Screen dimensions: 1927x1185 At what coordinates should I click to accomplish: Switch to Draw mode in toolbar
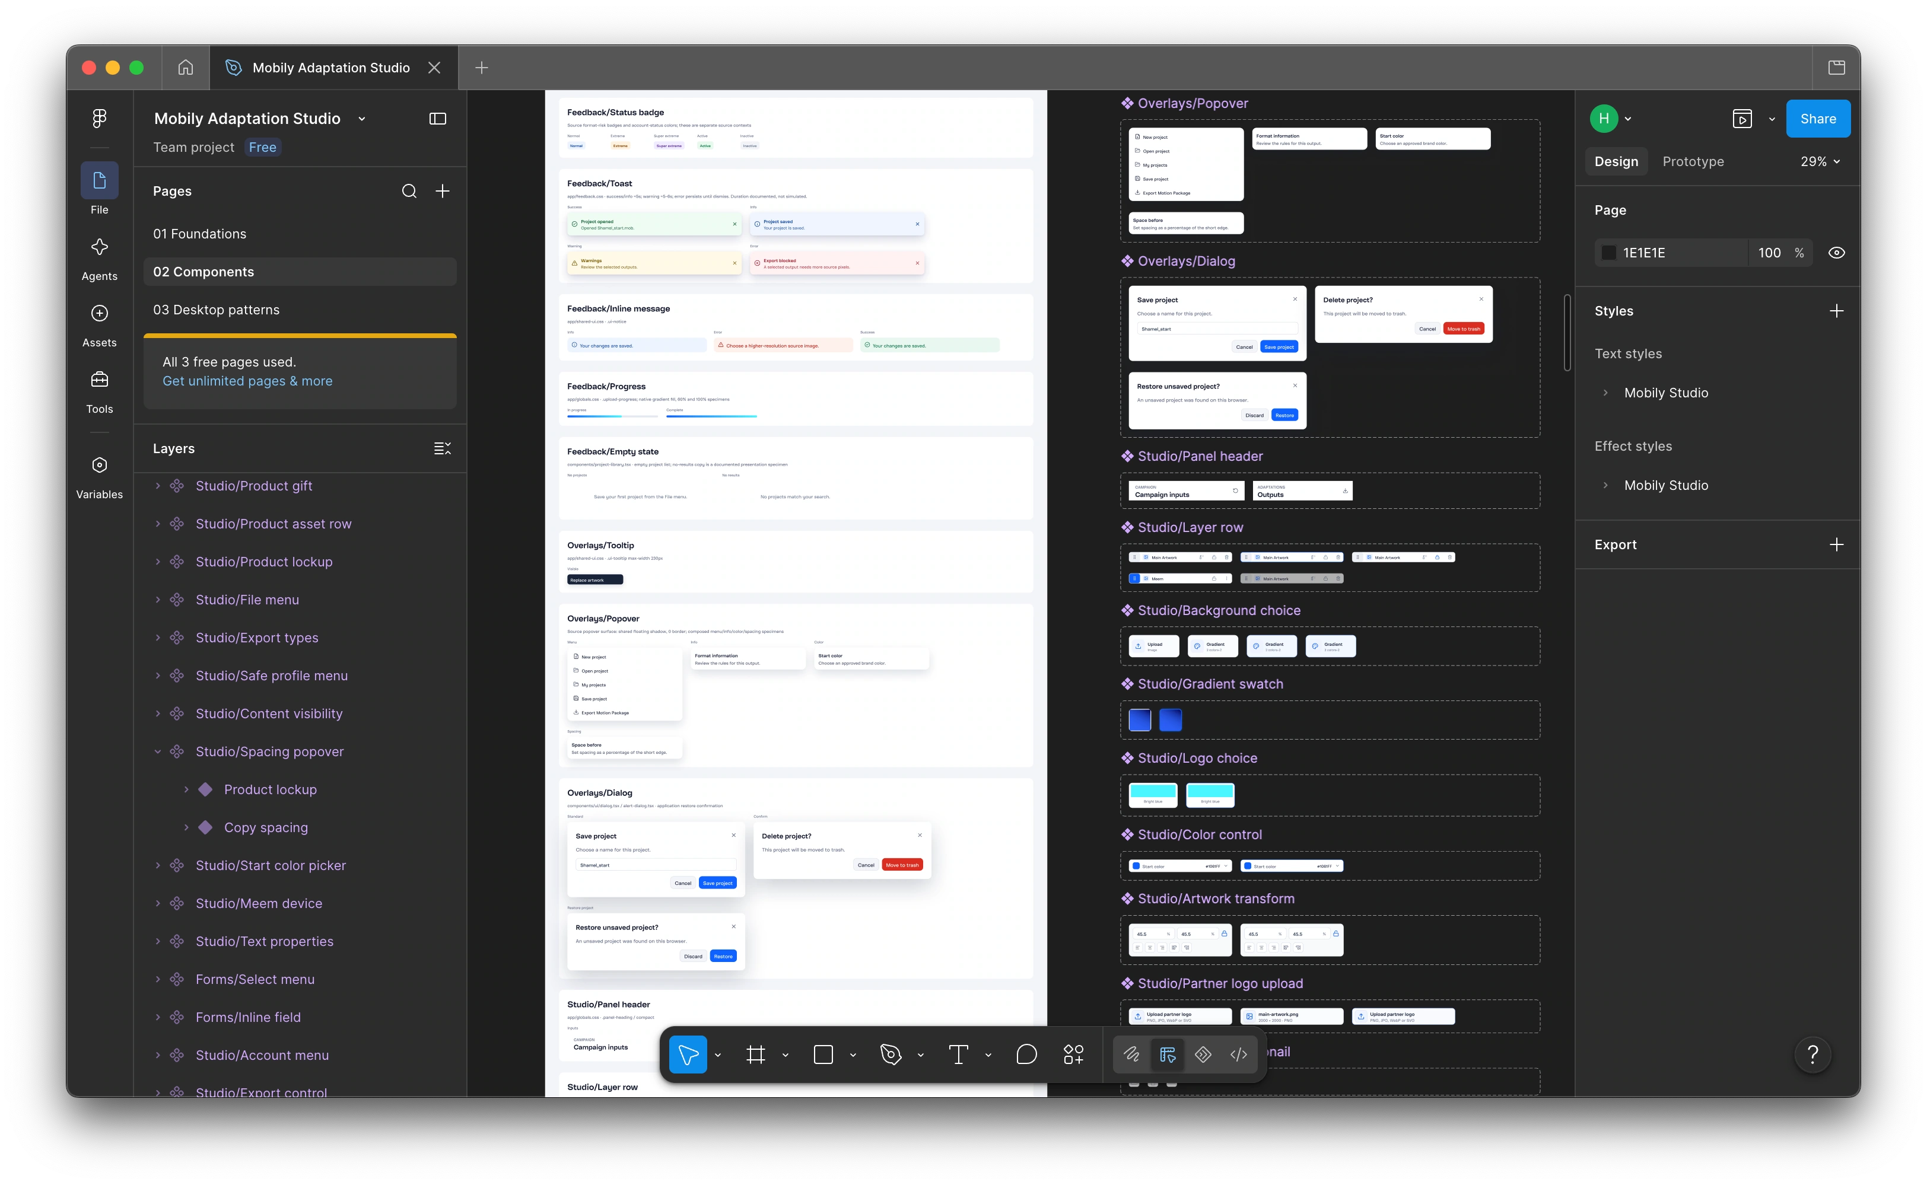[1131, 1055]
